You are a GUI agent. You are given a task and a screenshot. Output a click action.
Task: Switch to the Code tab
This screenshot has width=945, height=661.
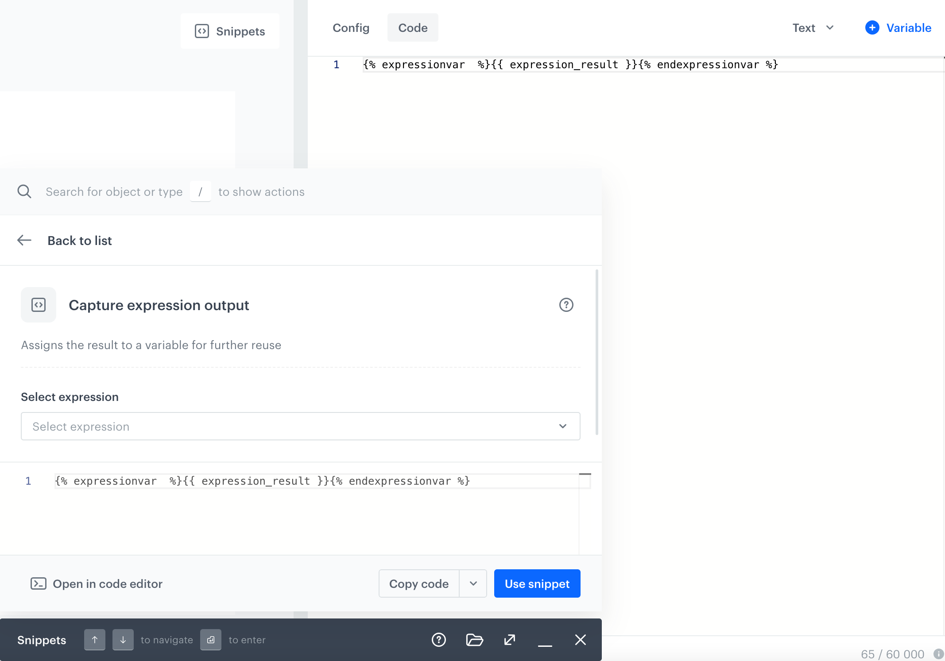412,27
